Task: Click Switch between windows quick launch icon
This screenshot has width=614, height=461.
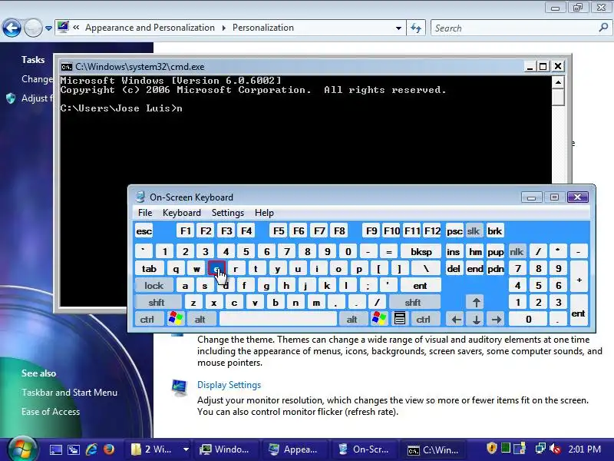Action: tap(73, 449)
